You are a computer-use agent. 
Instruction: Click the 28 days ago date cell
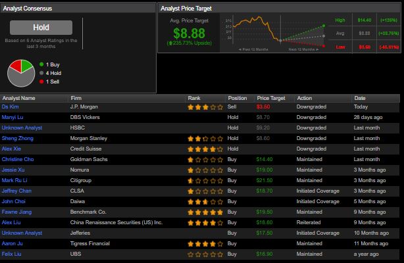coord(368,117)
